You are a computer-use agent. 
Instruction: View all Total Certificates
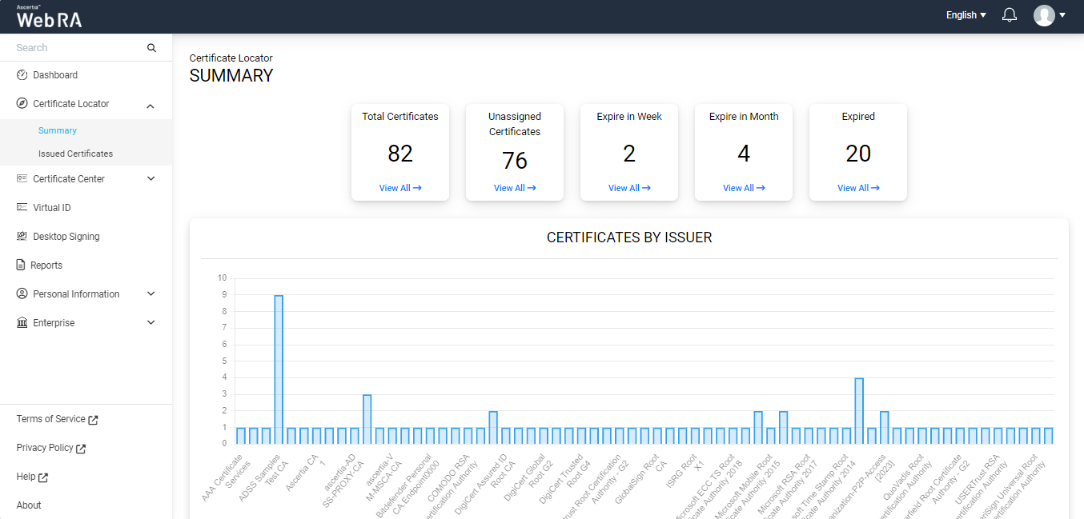[400, 188]
